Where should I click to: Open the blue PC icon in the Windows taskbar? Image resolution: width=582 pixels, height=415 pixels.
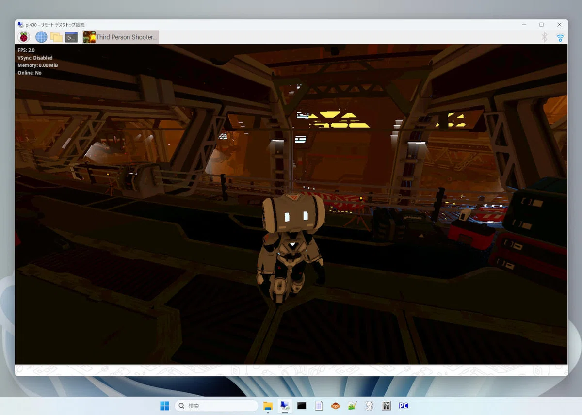point(403,406)
